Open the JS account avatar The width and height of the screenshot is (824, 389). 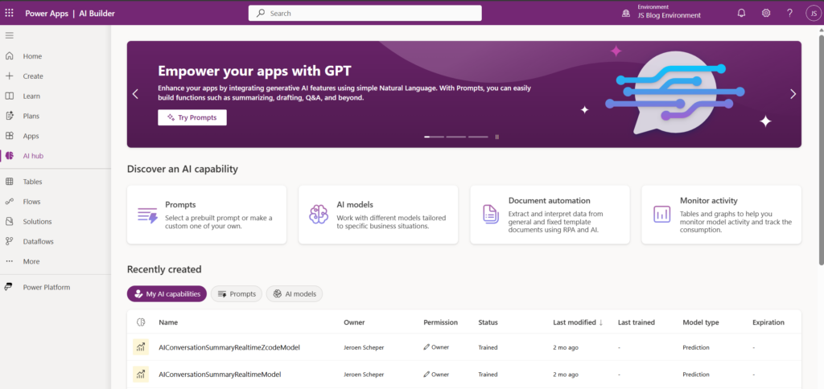tap(813, 14)
